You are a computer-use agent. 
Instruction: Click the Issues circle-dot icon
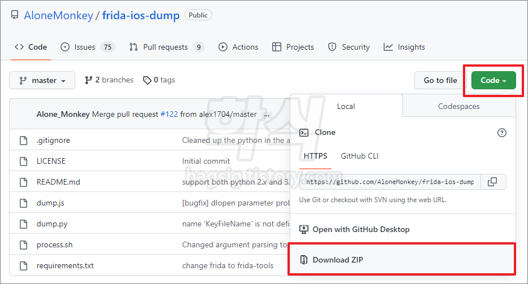(x=65, y=47)
